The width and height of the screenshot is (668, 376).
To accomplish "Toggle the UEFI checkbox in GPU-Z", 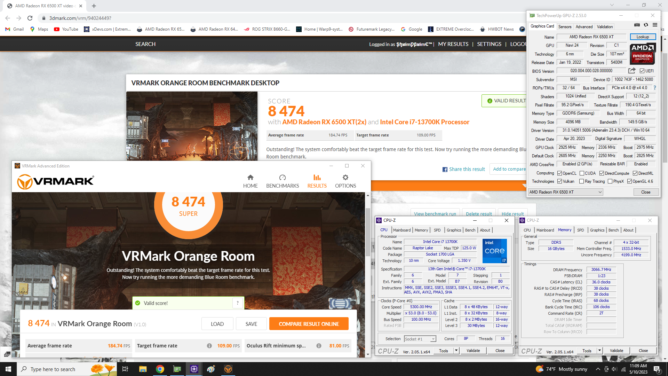I will point(642,71).
